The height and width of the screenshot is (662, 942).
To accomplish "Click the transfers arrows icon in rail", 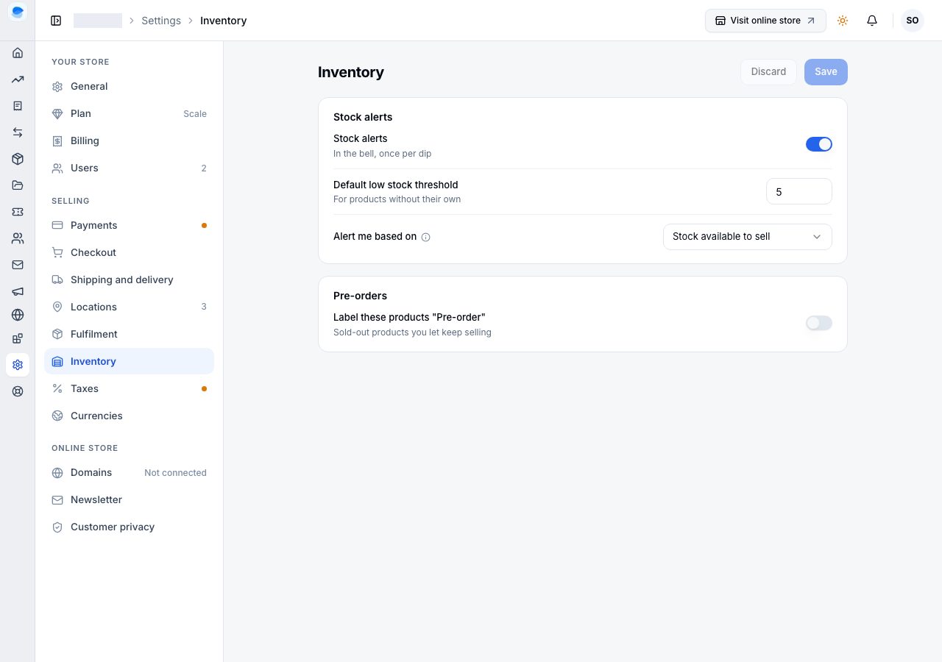I will click(18, 132).
